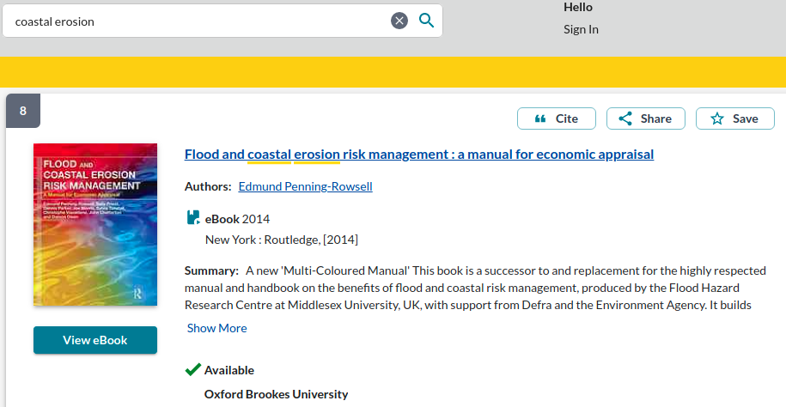Click the 'Authors:' label
The height and width of the screenshot is (407, 786).
[x=208, y=186]
